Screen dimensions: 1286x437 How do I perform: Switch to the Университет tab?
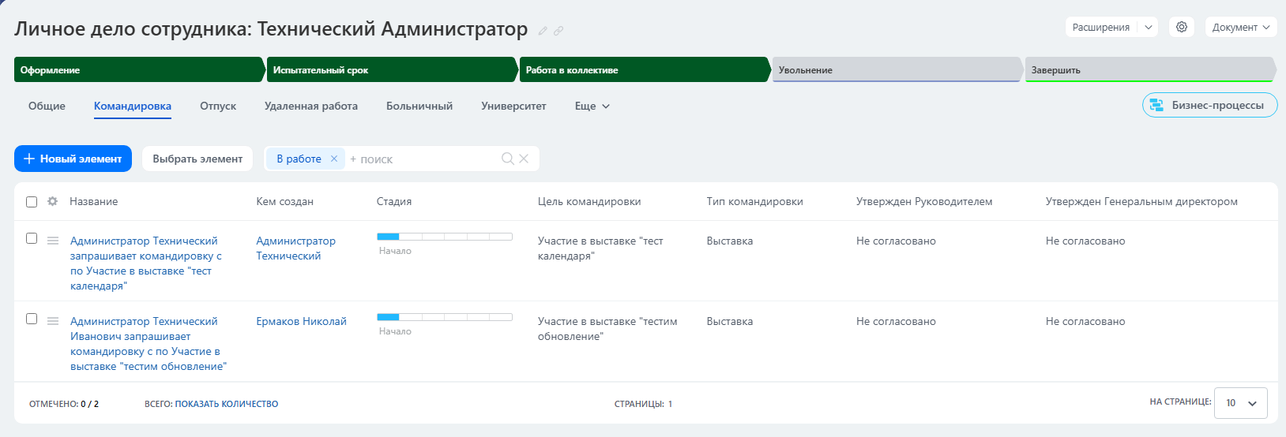click(513, 106)
